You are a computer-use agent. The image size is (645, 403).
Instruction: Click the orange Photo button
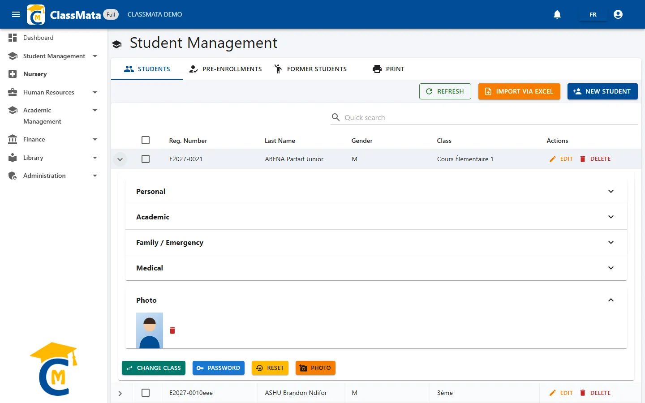click(x=315, y=368)
